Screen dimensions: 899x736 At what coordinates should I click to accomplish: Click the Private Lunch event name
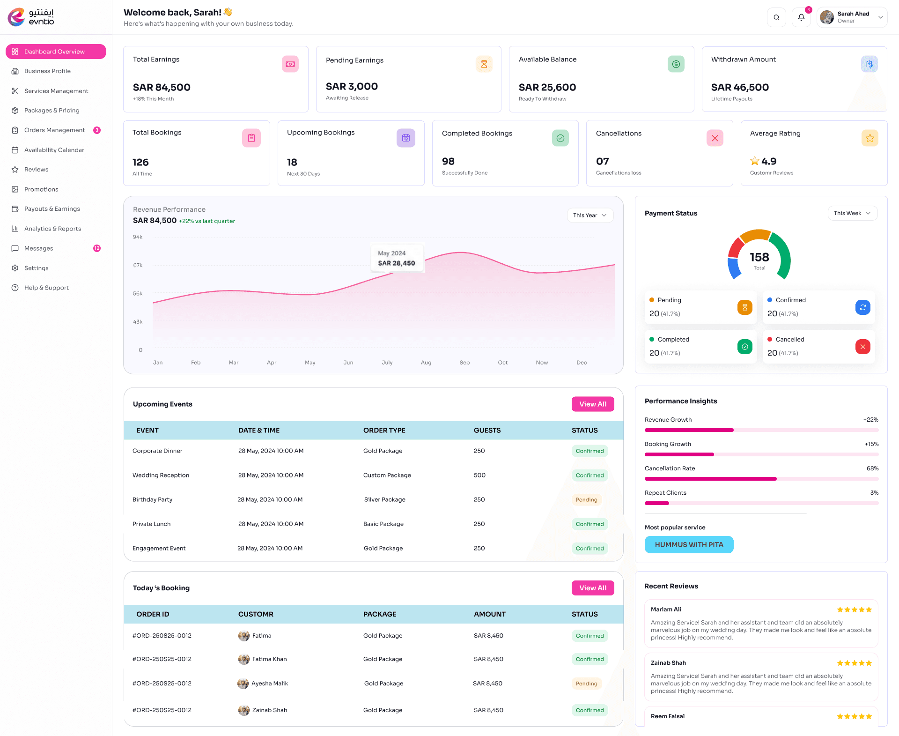151,524
